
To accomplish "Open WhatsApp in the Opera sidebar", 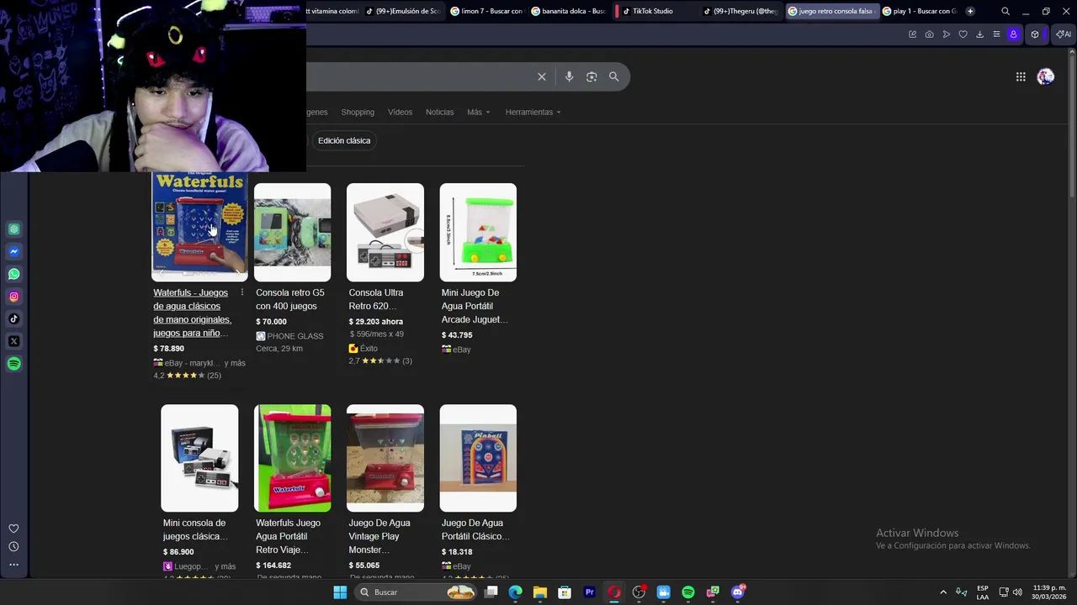I will (x=14, y=274).
